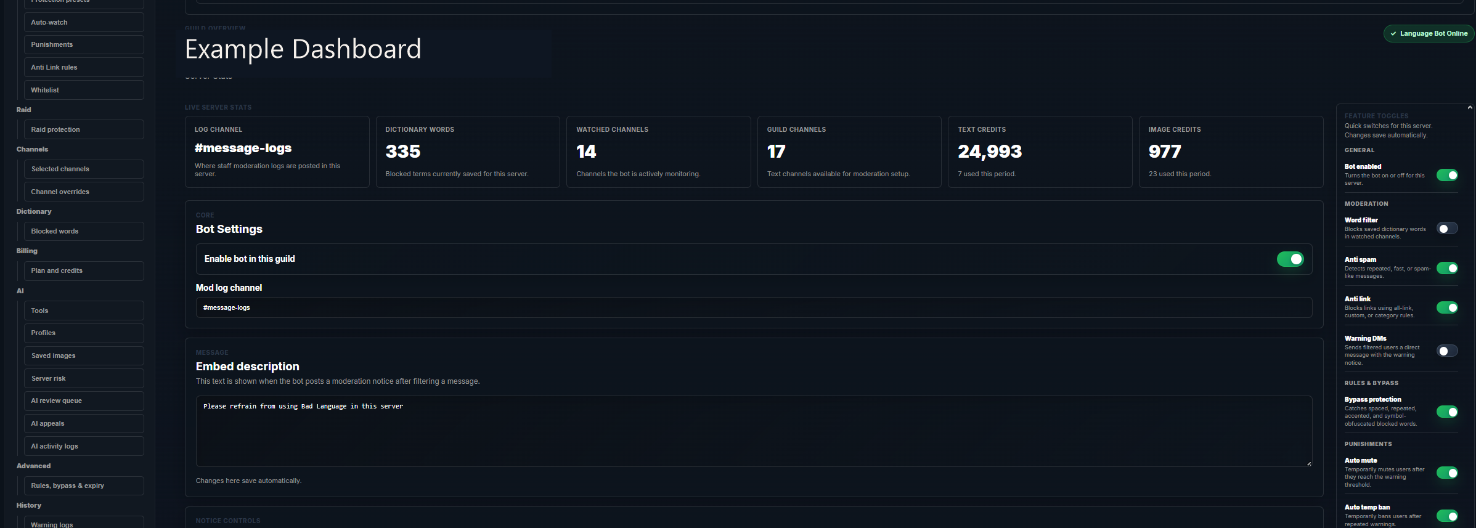1476x528 pixels.
Task: Click the Guild Channels count 17
Action: pos(776,152)
